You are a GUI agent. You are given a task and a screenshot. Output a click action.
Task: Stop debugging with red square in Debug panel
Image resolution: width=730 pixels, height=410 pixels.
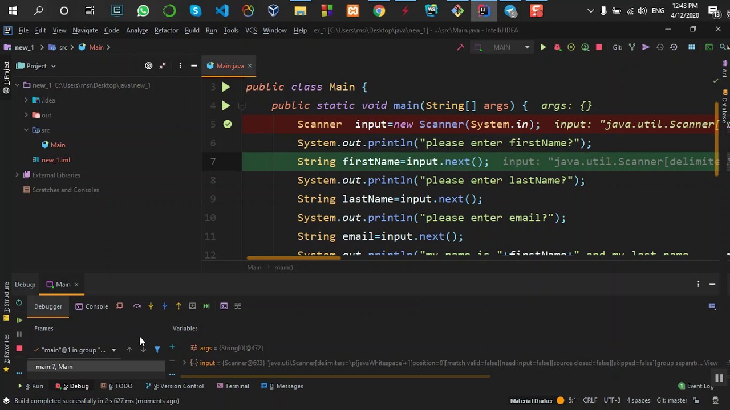(x=19, y=348)
